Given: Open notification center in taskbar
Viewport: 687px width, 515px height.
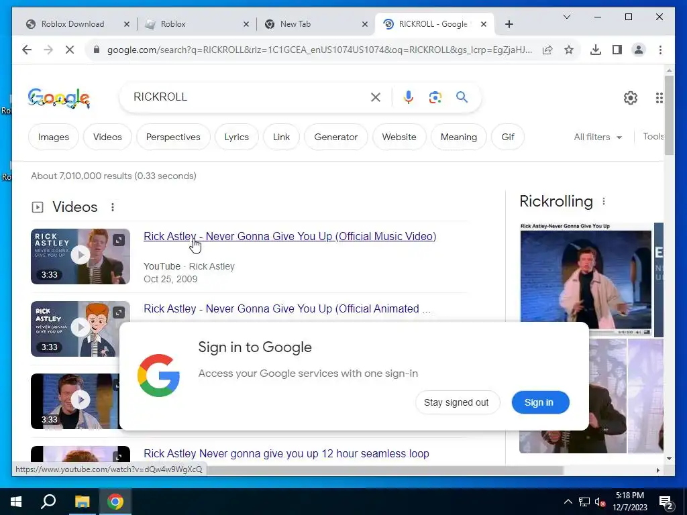Looking at the screenshot, I should coord(666,502).
